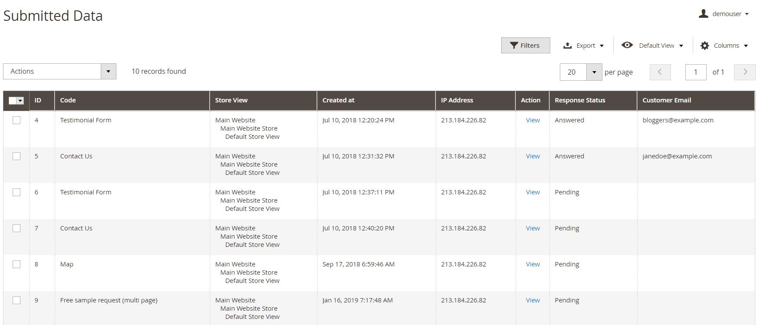Click the Jul 10, 2018 12:20:24 PM timestamp
Image resolution: width=757 pixels, height=325 pixels.
pos(358,120)
